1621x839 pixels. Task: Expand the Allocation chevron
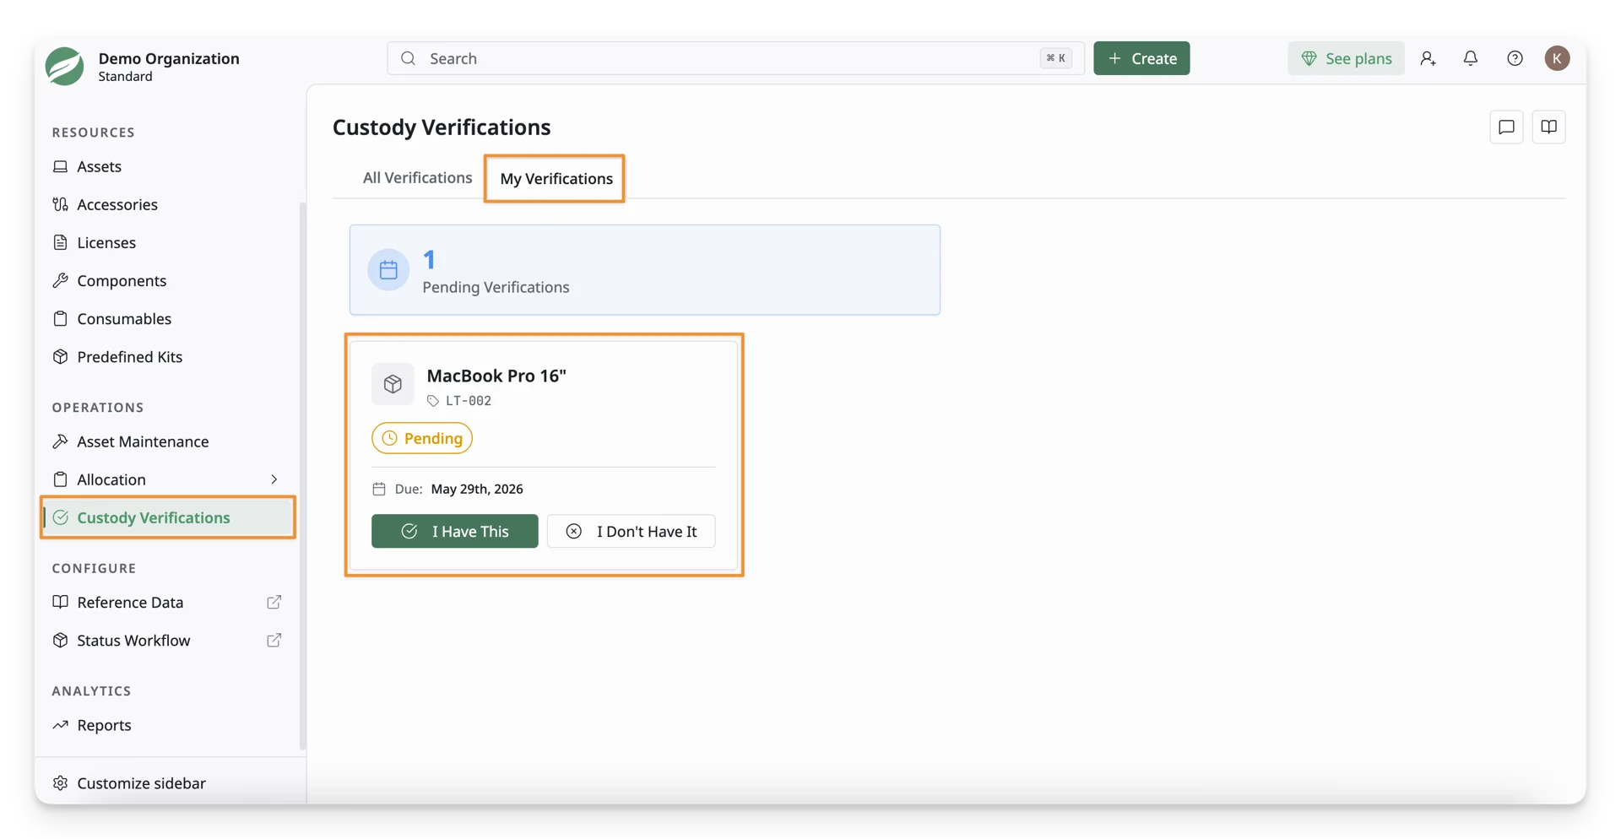[274, 479]
